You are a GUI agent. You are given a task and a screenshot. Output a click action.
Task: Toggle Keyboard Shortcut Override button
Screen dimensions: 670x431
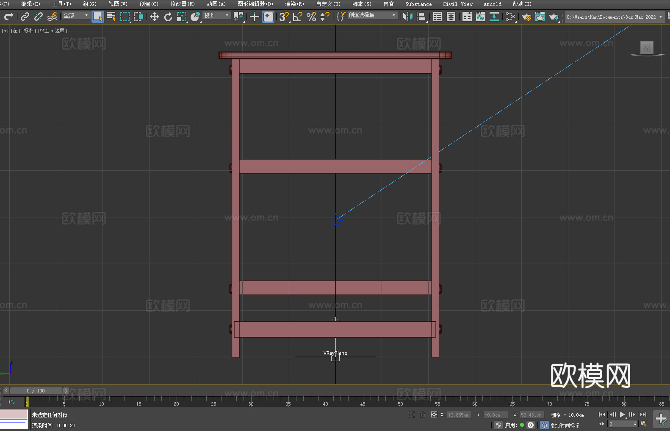pyautogui.click(x=268, y=17)
